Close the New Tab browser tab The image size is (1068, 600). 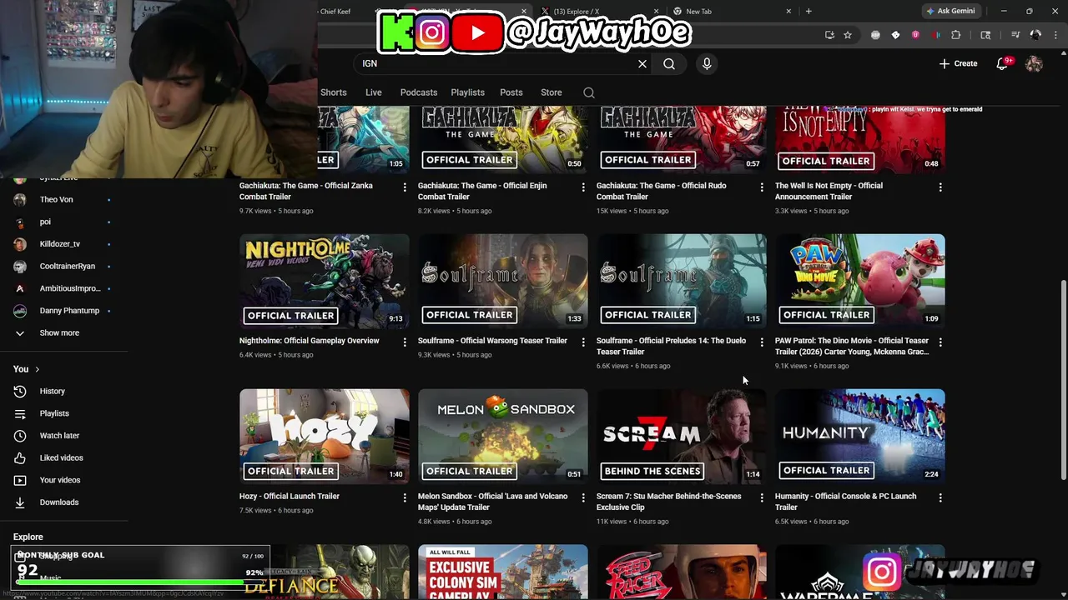788,11
